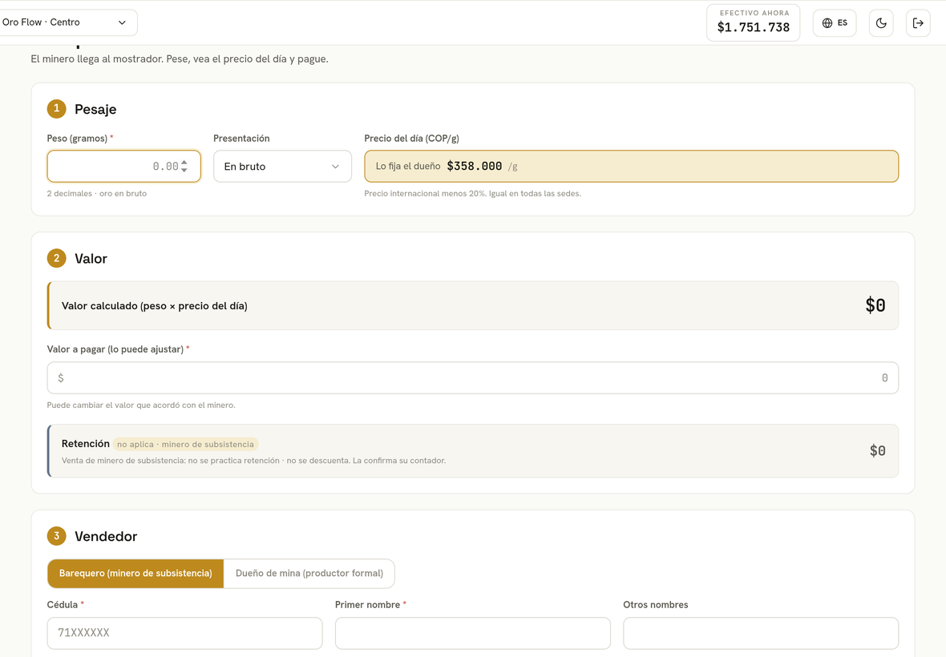This screenshot has width=946, height=657.
Task: Select the Dueño de mina (productor formal) tab
Action: [x=309, y=573]
